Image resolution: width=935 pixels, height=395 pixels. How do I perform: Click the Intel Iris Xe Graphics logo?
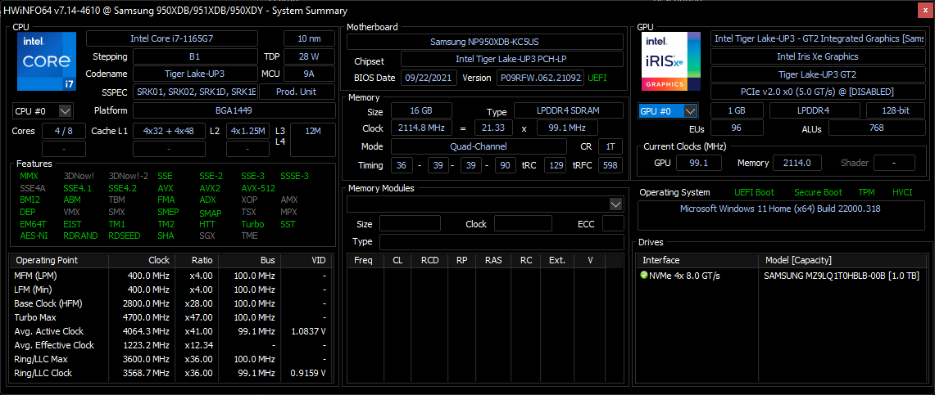coord(671,61)
